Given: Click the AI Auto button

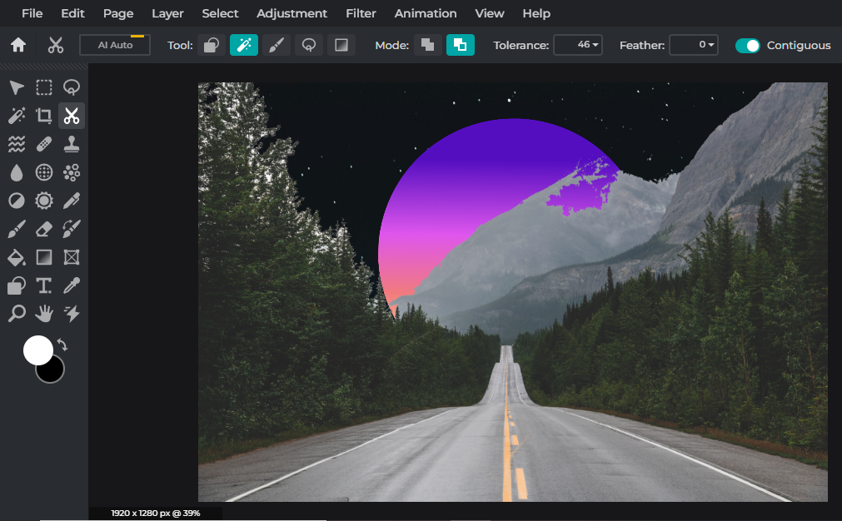Looking at the screenshot, I should tap(114, 45).
